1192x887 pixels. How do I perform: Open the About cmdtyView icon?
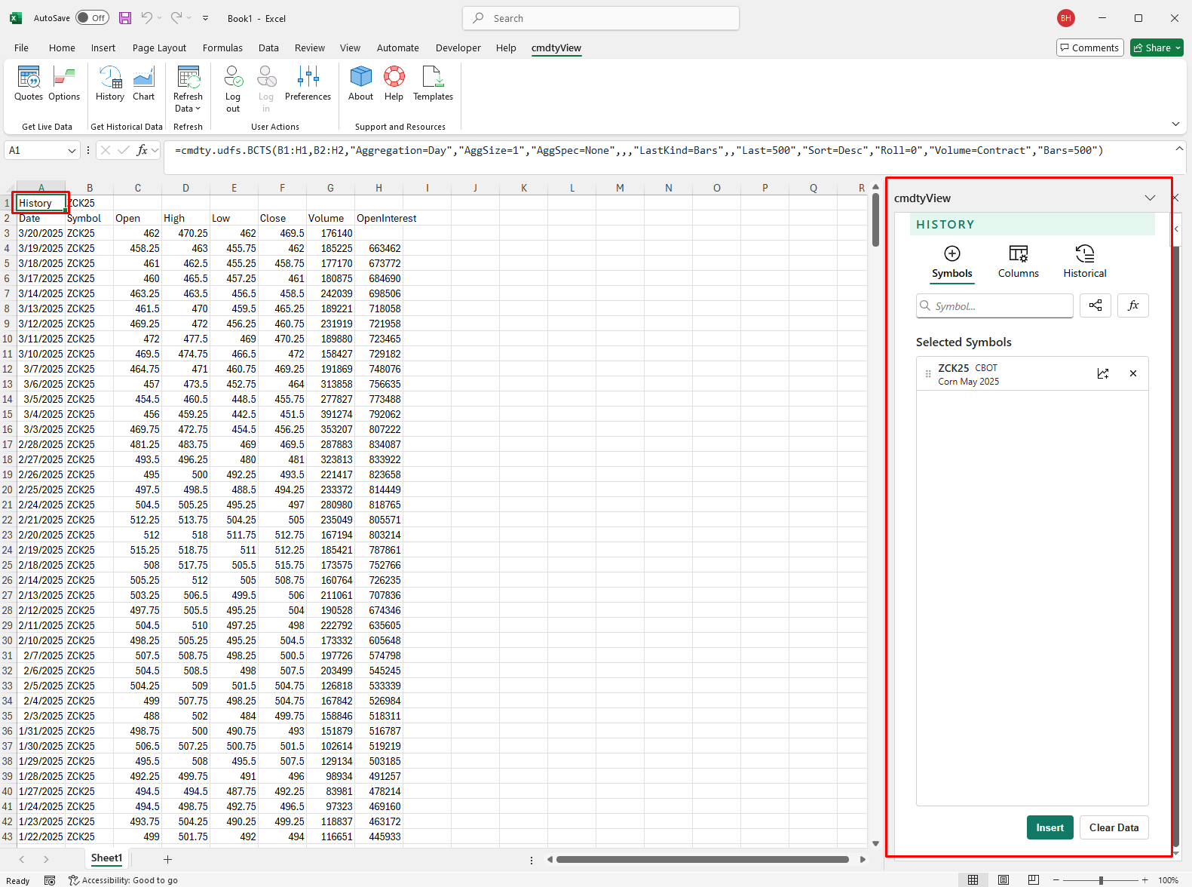[x=360, y=84]
